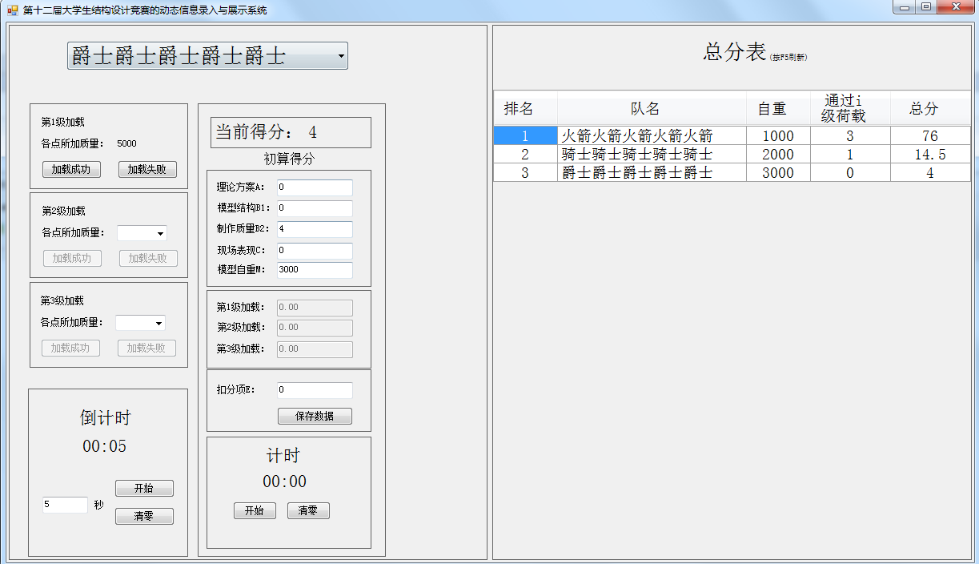The height and width of the screenshot is (564, 979).
Task: Select rank 1 cell in the table
Action: click(525, 135)
